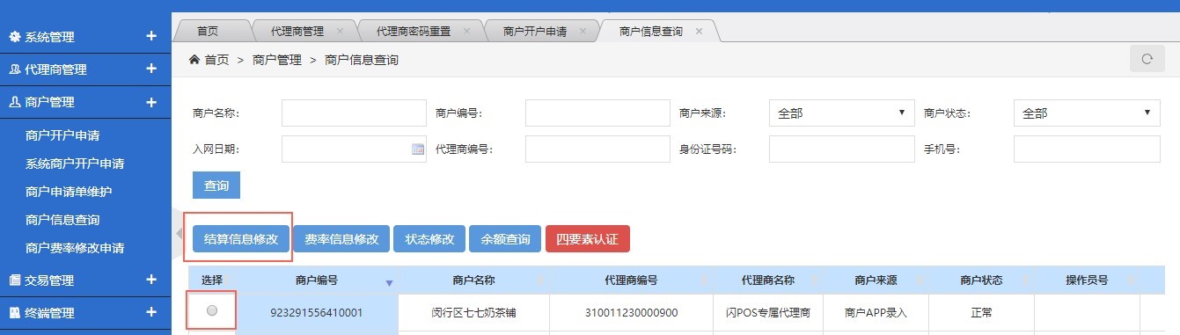Image resolution: width=1180 pixels, height=335 pixels.
Task: Click the 商户名称 column header
Action: coord(473,280)
